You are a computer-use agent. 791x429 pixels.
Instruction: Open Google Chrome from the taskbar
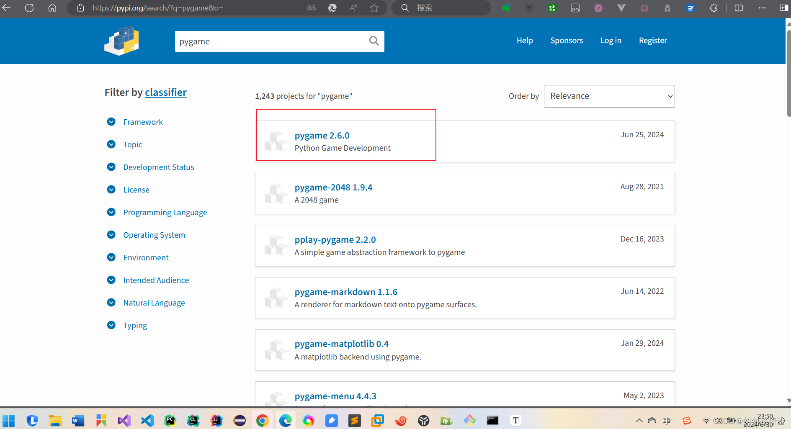pos(262,420)
